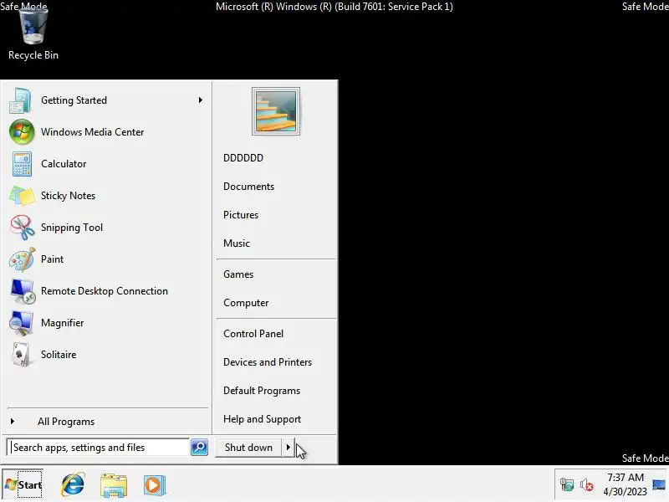669x502 pixels.
Task: Click the Magnifier label
Action: point(62,323)
